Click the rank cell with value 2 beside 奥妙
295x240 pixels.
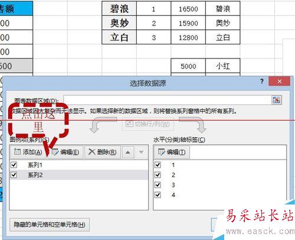153,23
